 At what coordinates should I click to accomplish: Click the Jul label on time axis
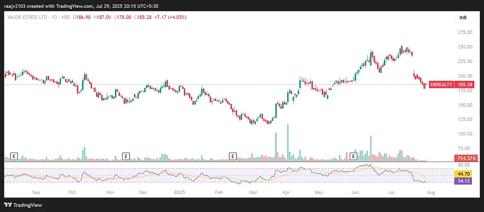(392, 193)
